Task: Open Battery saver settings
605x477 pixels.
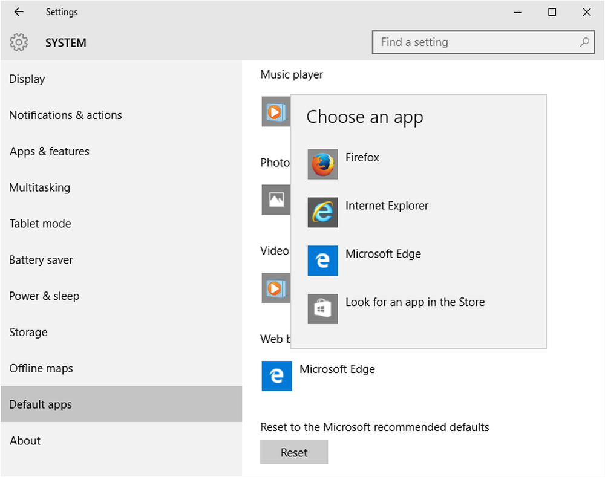Action: click(x=41, y=261)
